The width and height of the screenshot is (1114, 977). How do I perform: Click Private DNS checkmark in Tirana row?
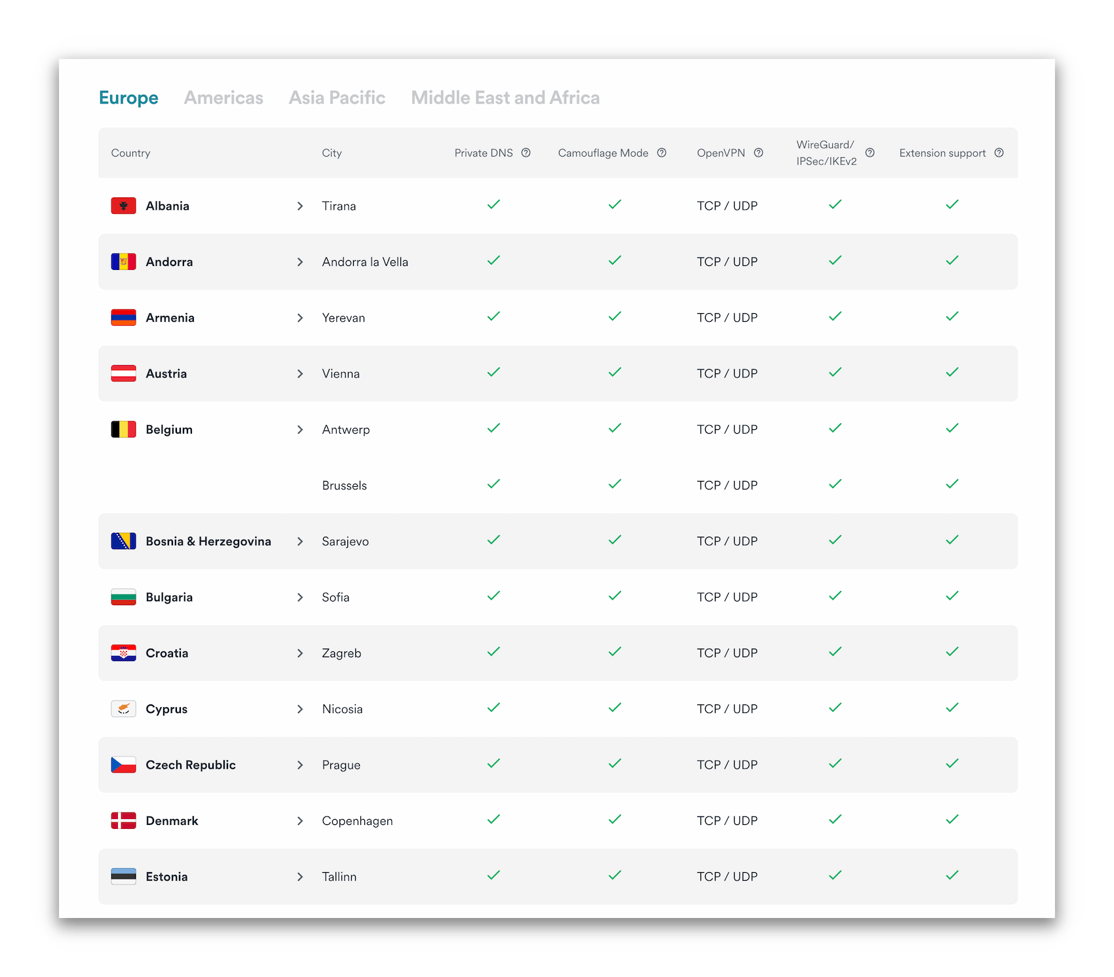tap(493, 204)
